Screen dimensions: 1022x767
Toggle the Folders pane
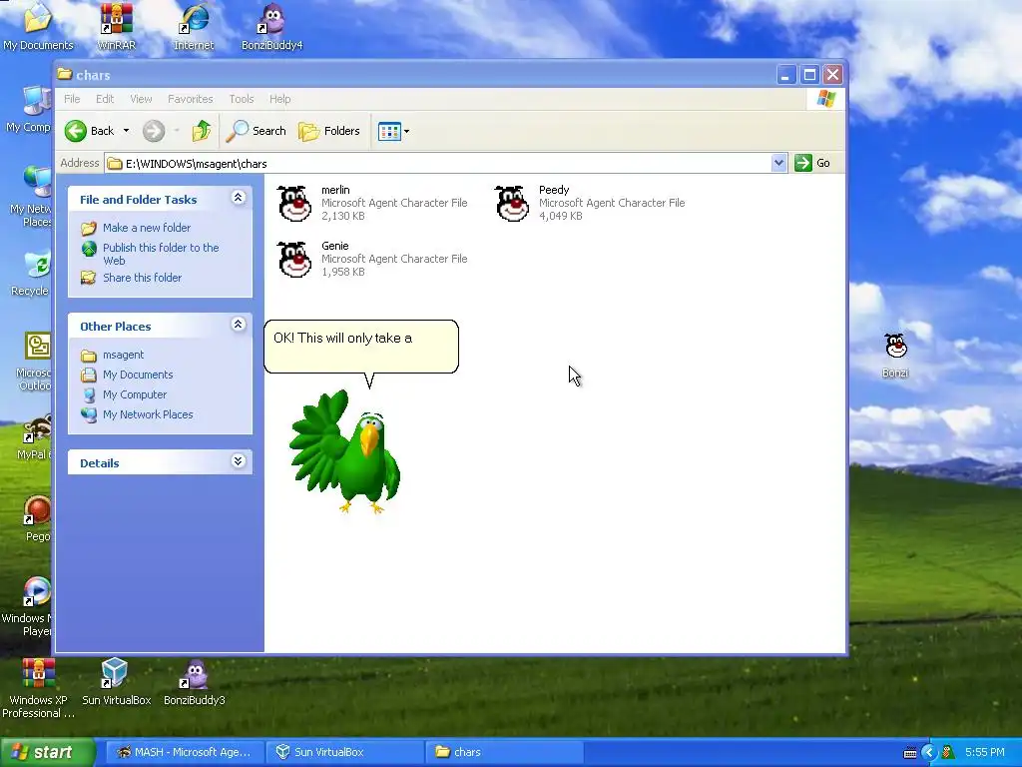[329, 131]
